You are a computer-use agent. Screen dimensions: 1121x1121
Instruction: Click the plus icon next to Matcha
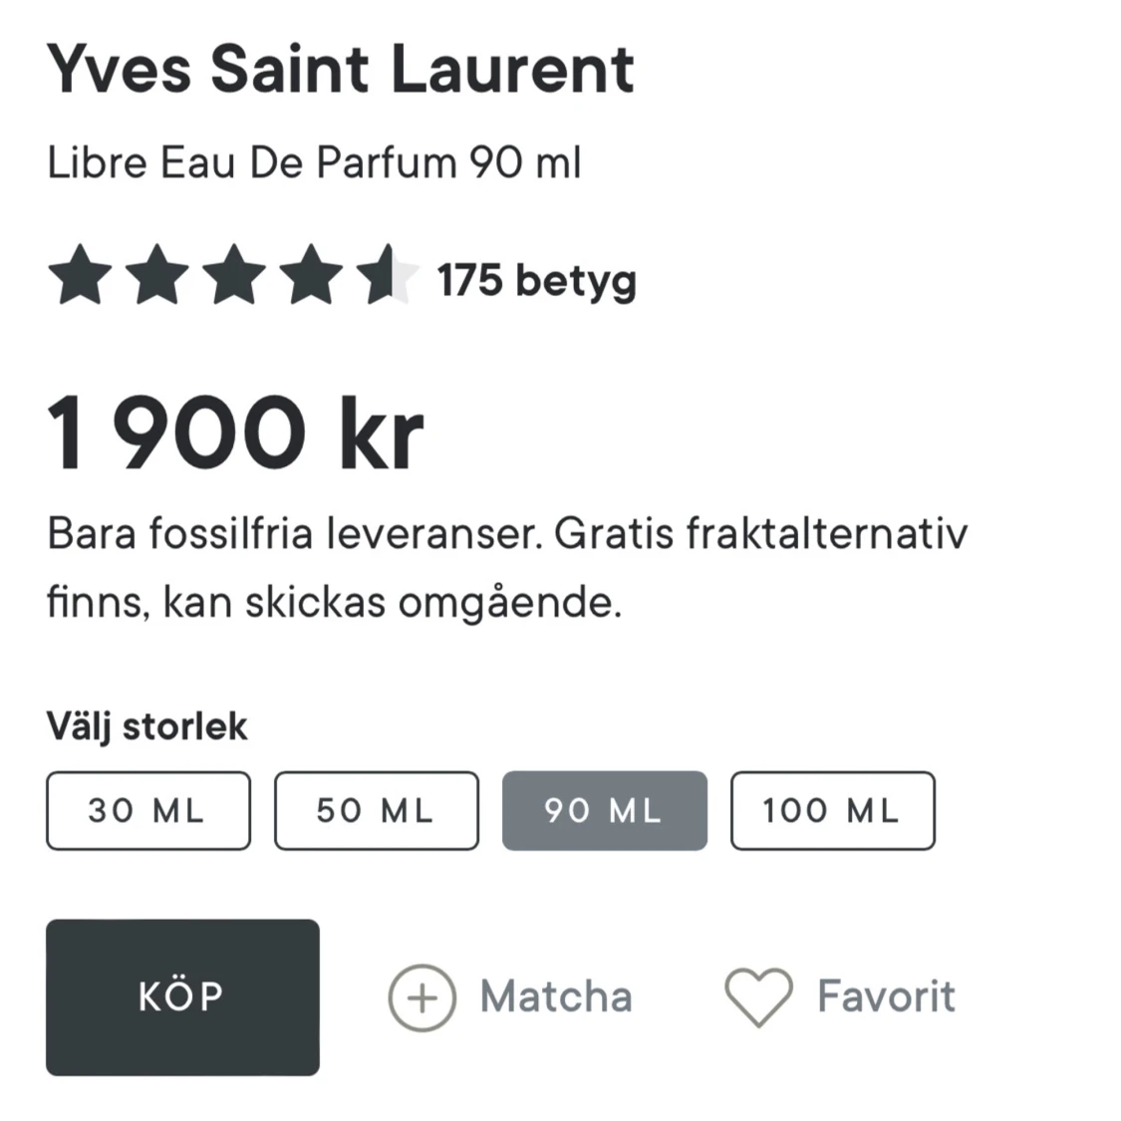pos(422,997)
